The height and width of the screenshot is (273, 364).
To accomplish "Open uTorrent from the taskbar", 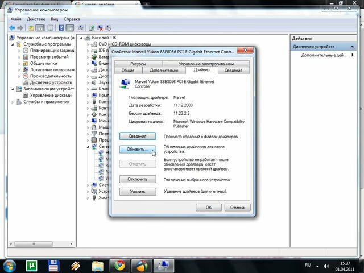I will click(x=31, y=266).
